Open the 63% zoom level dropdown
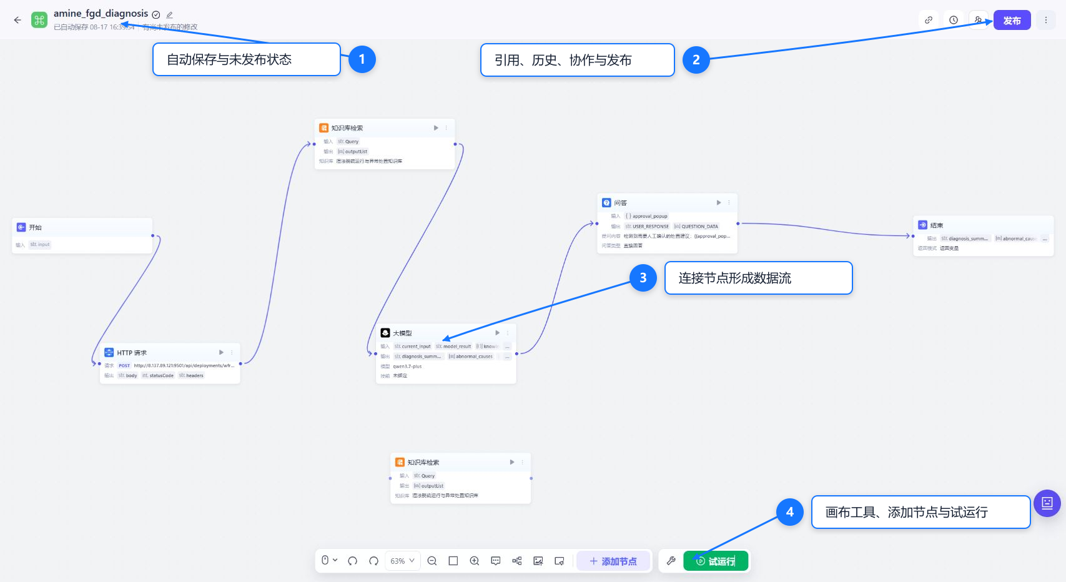Image resolution: width=1066 pixels, height=582 pixels. point(402,561)
